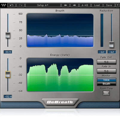Click the Undo arrow button
The height and width of the screenshot is (120, 120).
(12, 5)
